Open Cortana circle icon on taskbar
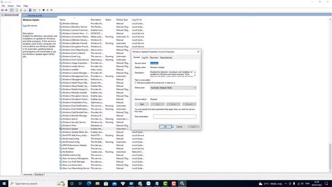Image resolution: width=332 pixels, height=187 pixels. tap(72, 183)
